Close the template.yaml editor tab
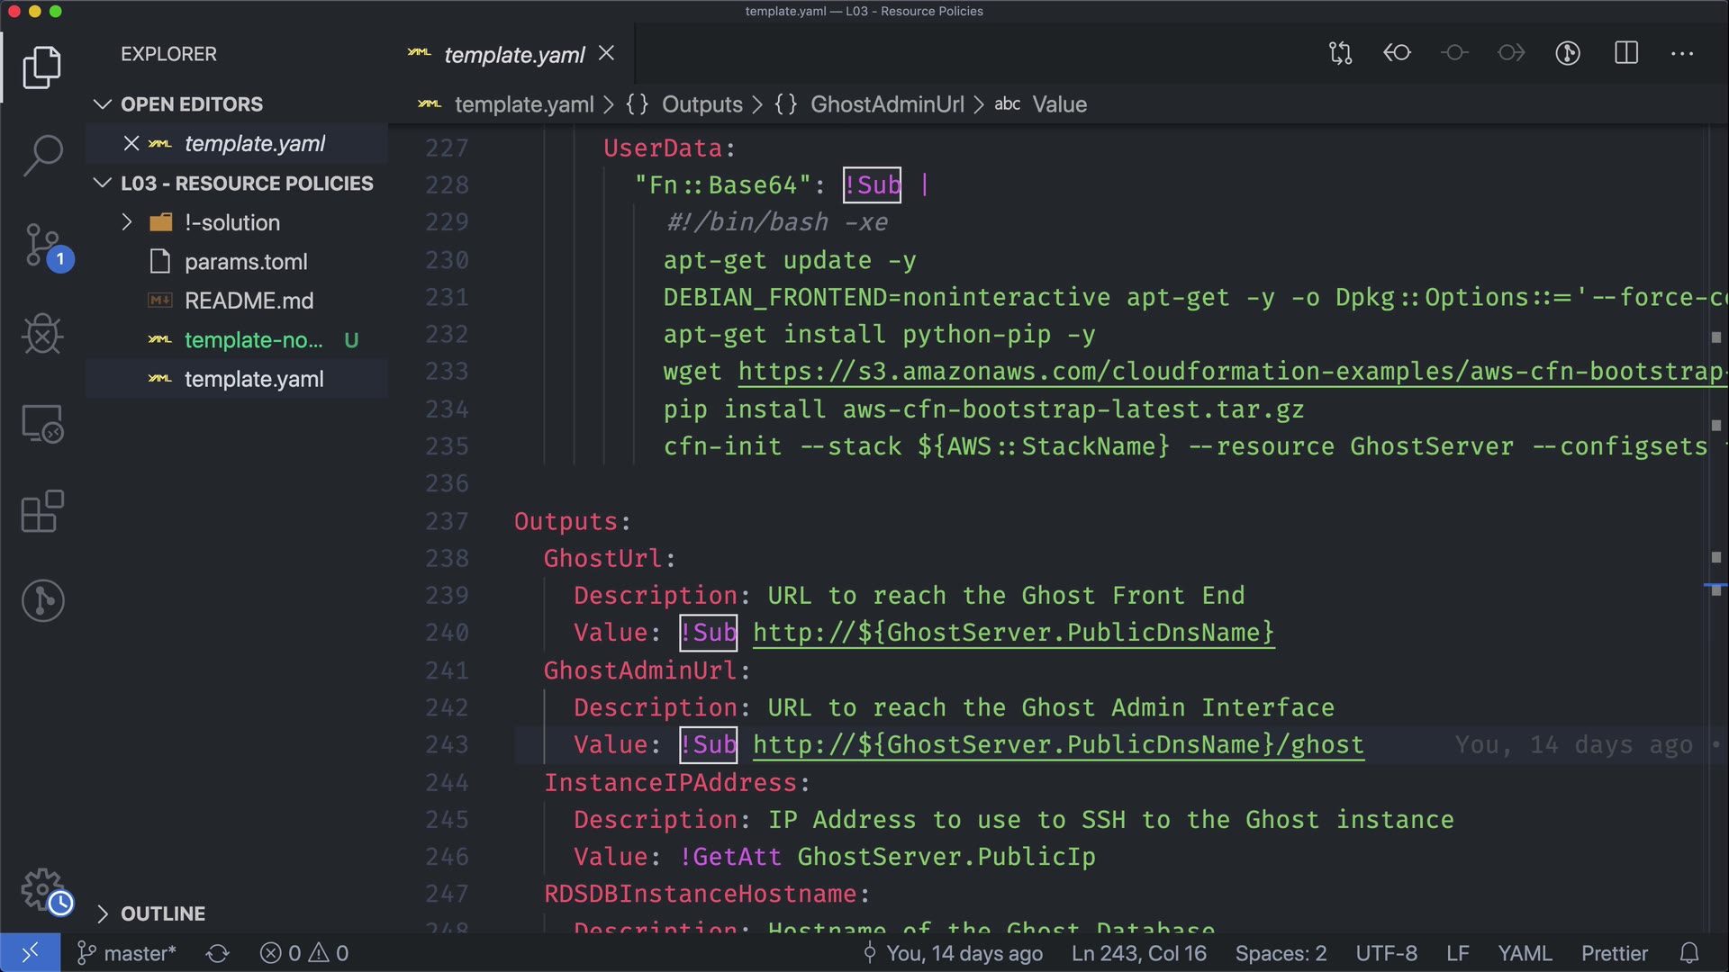1729x972 pixels. [607, 54]
